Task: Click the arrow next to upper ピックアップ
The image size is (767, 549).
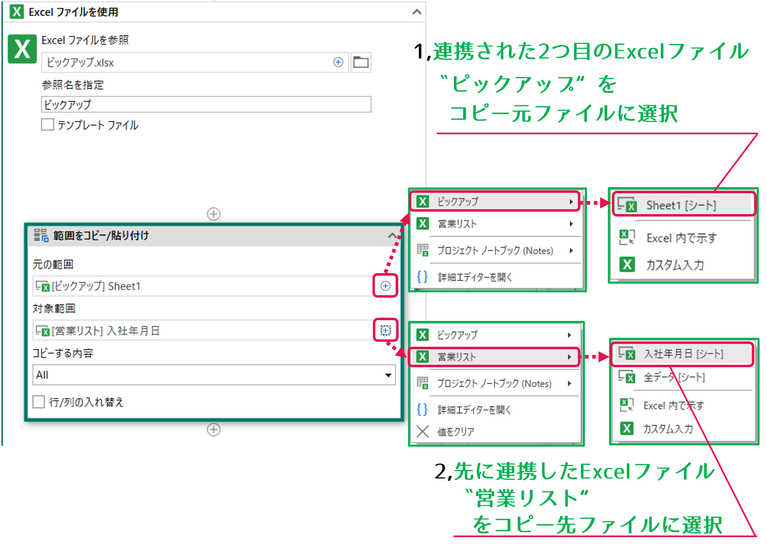Action: pyautogui.click(x=571, y=201)
